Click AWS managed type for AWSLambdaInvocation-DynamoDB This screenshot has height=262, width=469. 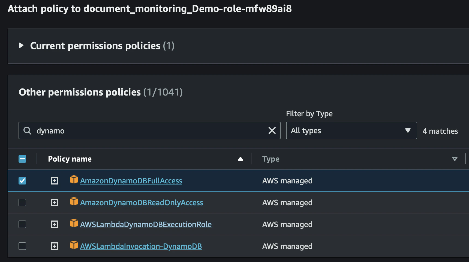[287, 246]
